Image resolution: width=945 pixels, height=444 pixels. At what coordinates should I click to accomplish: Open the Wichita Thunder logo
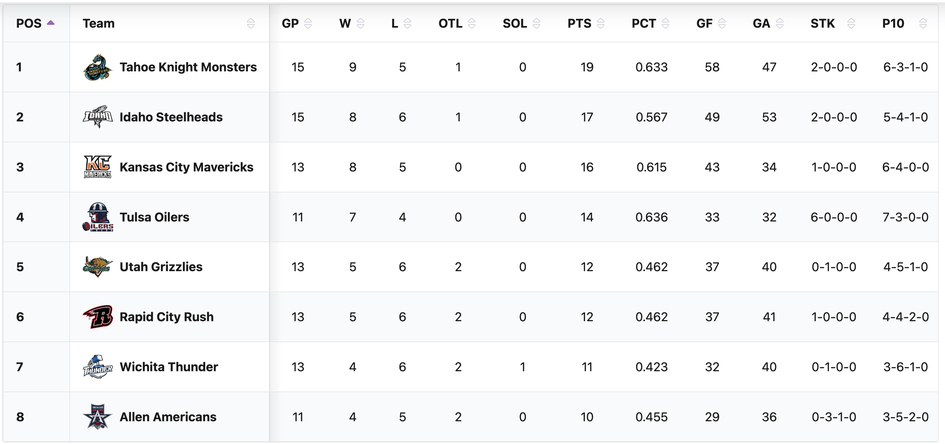point(97,367)
